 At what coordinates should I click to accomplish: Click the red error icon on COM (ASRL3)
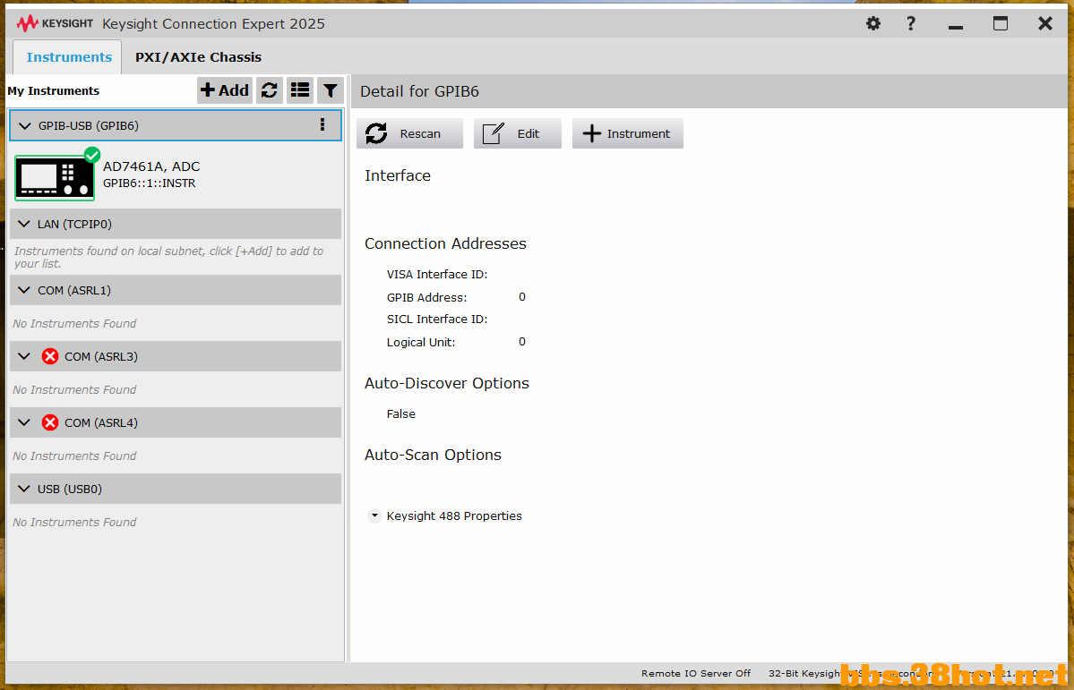click(x=50, y=356)
